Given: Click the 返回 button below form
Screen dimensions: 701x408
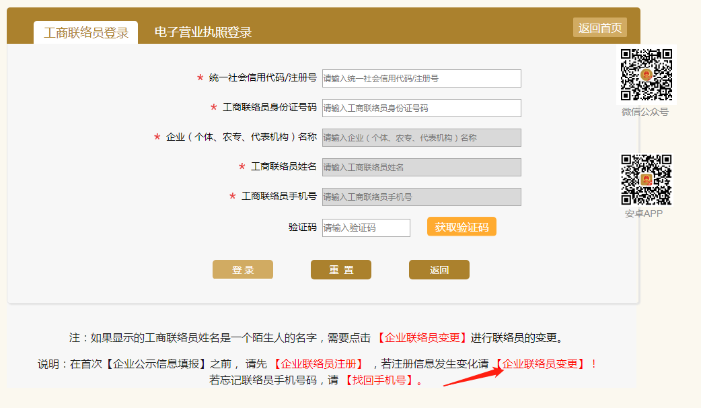Looking at the screenshot, I should pos(439,270).
